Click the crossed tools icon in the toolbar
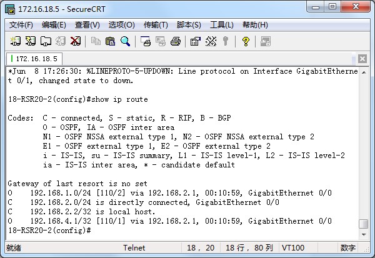The height and width of the screenshot is (258, 375). tap(211, 41)
